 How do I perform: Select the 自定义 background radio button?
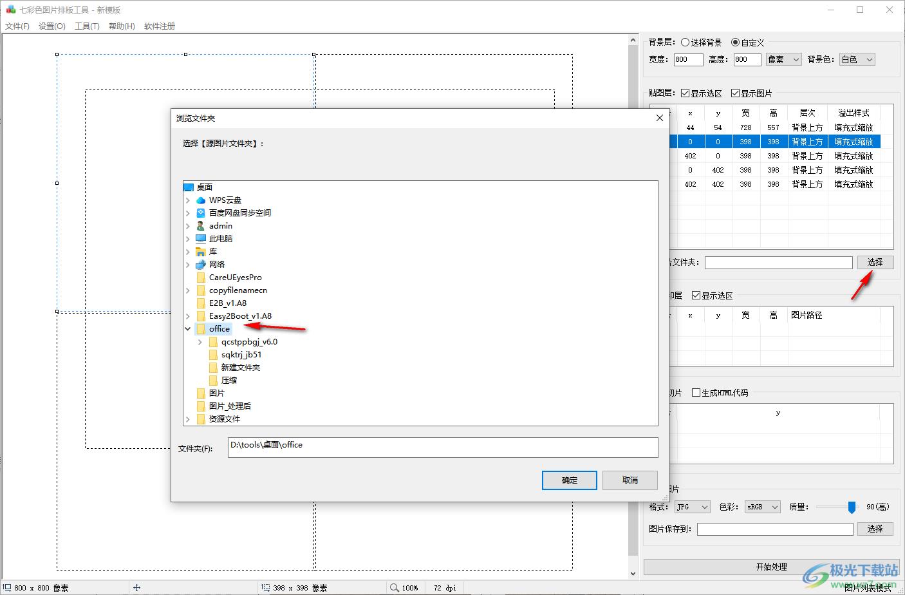(x=736, y=42)
